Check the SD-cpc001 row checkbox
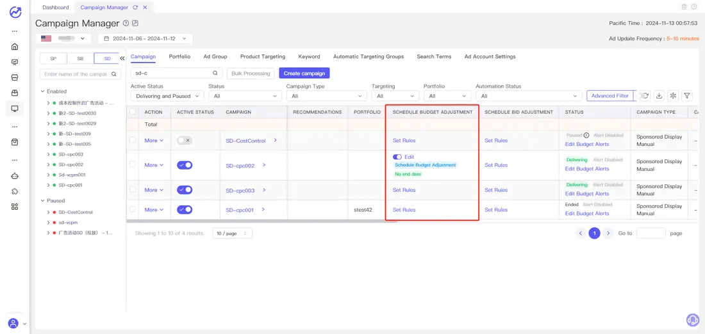 [x=133, y=209]
